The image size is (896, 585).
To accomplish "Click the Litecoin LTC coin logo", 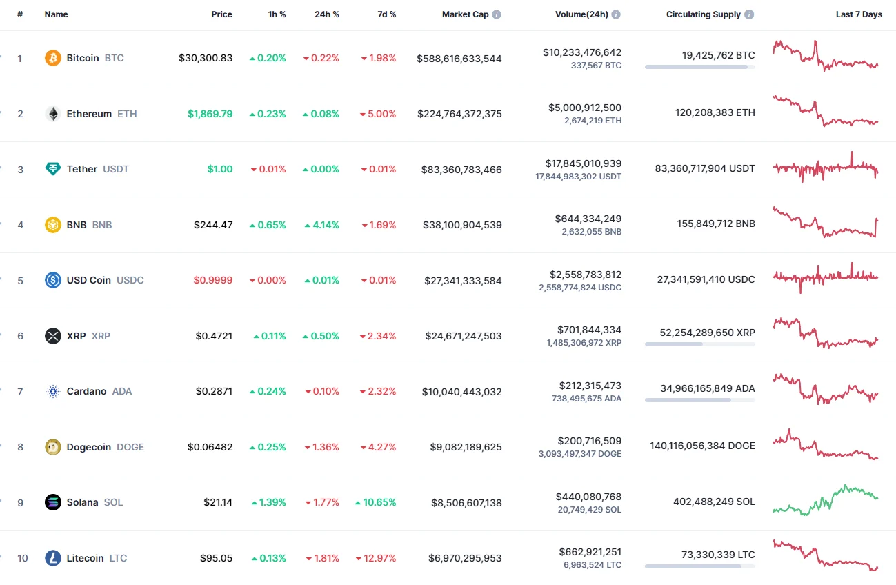I will (52, 557).
